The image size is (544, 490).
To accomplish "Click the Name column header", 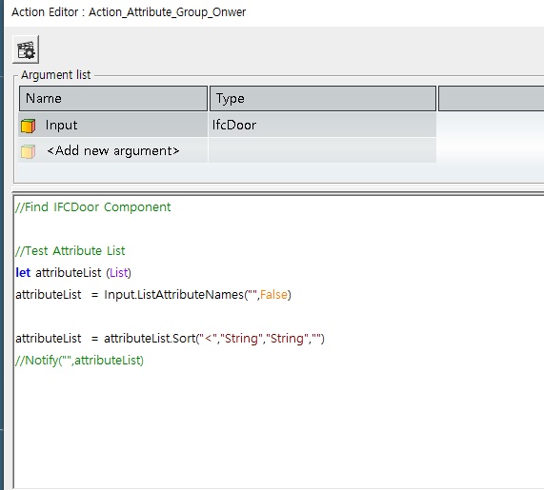I will 113,98.
